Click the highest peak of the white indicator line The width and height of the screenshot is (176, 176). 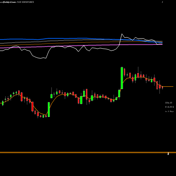[122, 34]
